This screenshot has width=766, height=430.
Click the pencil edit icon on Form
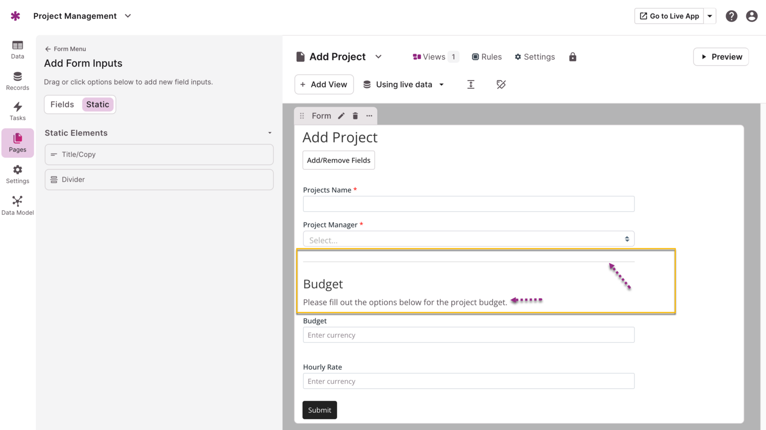tap(341, 116)
